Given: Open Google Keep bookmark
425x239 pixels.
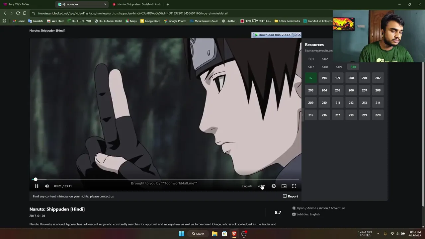Looking at the screenshot, I should 150,21.
